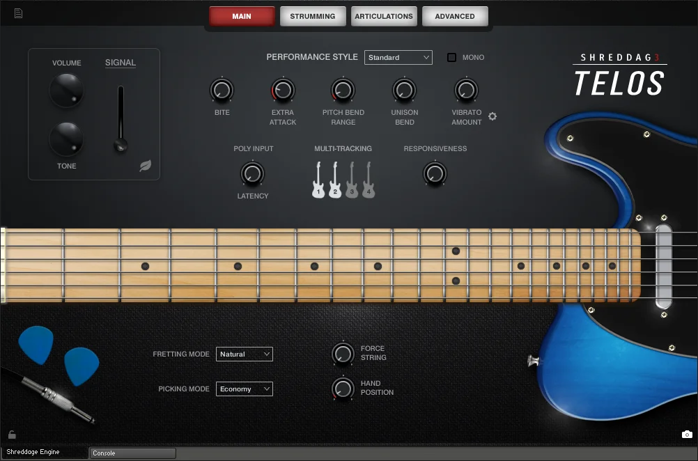Click the HAND POSITION knob
This screenshot has width=698, height=461.
[x=343, y=389]
